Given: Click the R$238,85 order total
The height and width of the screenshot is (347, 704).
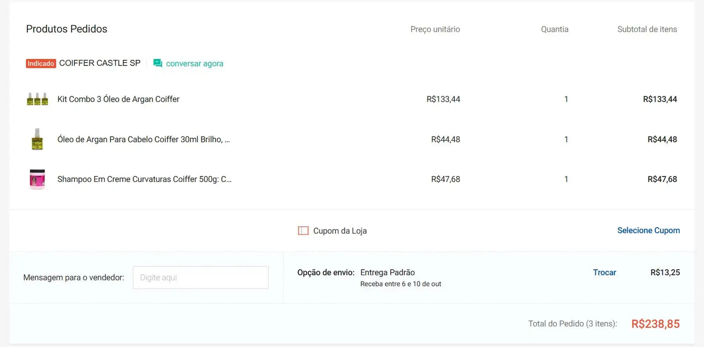Looking at the screenshot, I should 655,323.
